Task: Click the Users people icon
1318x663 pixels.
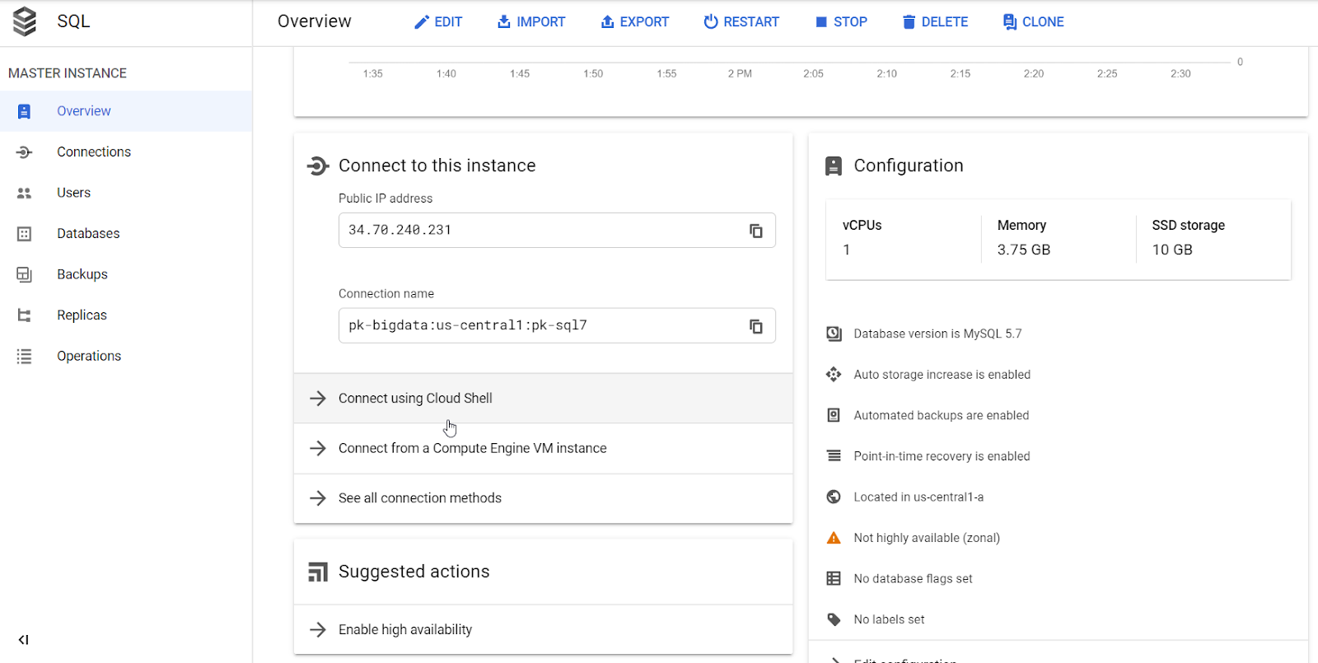Action: 24,193
